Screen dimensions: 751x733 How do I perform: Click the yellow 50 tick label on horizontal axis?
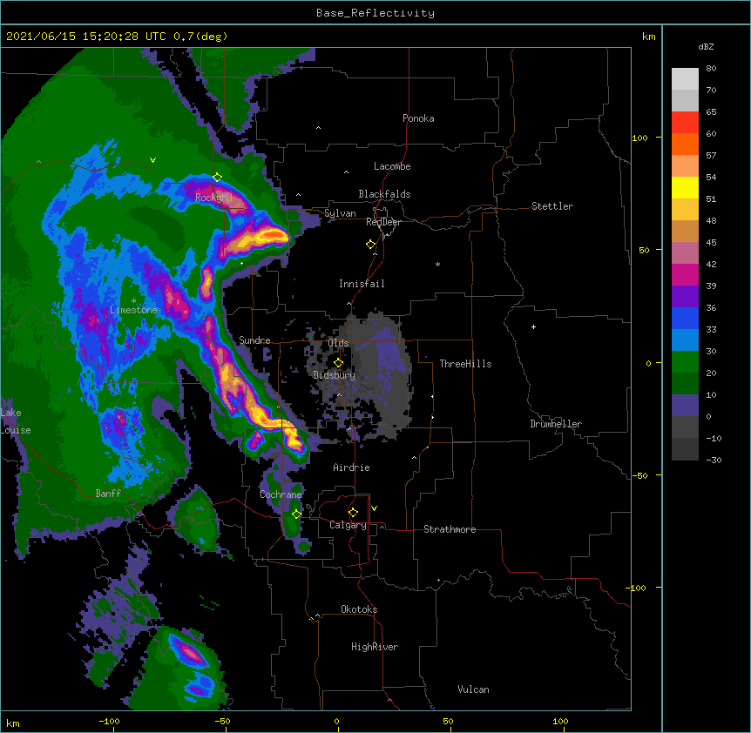[448, 721]
